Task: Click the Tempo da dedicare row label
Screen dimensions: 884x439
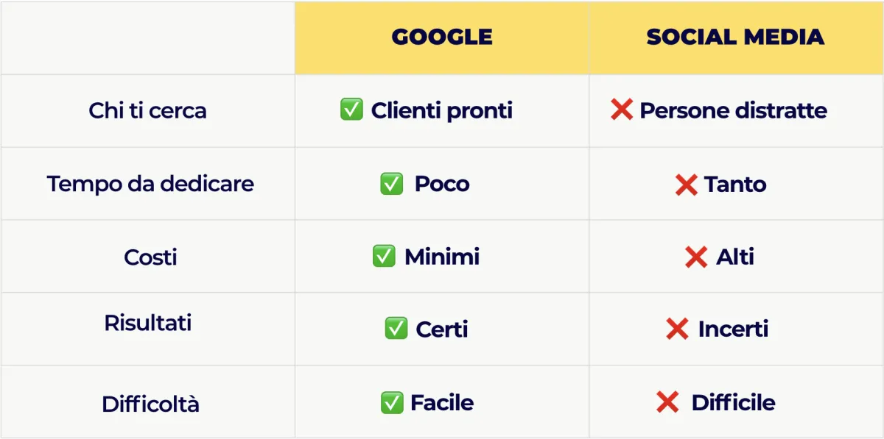Action: pos(150,184)
